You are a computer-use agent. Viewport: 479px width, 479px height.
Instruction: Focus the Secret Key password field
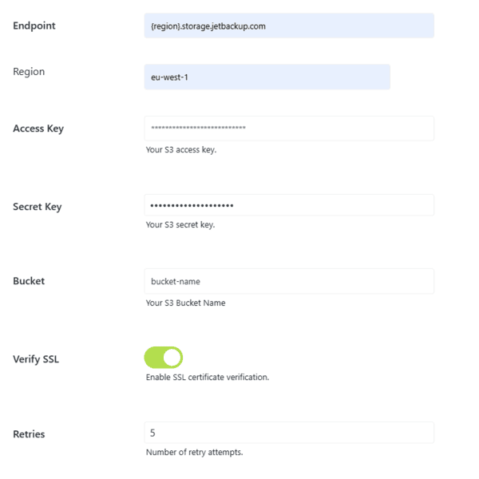pyautogui.click(x=289, y=205)
